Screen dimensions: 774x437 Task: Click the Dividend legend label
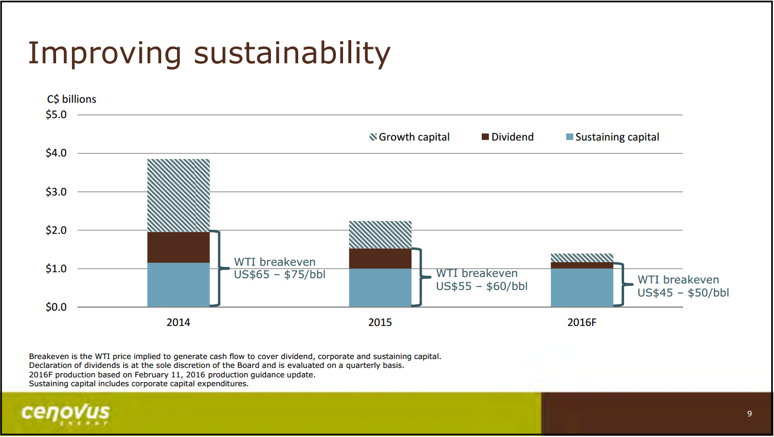(x=512, y=137)
